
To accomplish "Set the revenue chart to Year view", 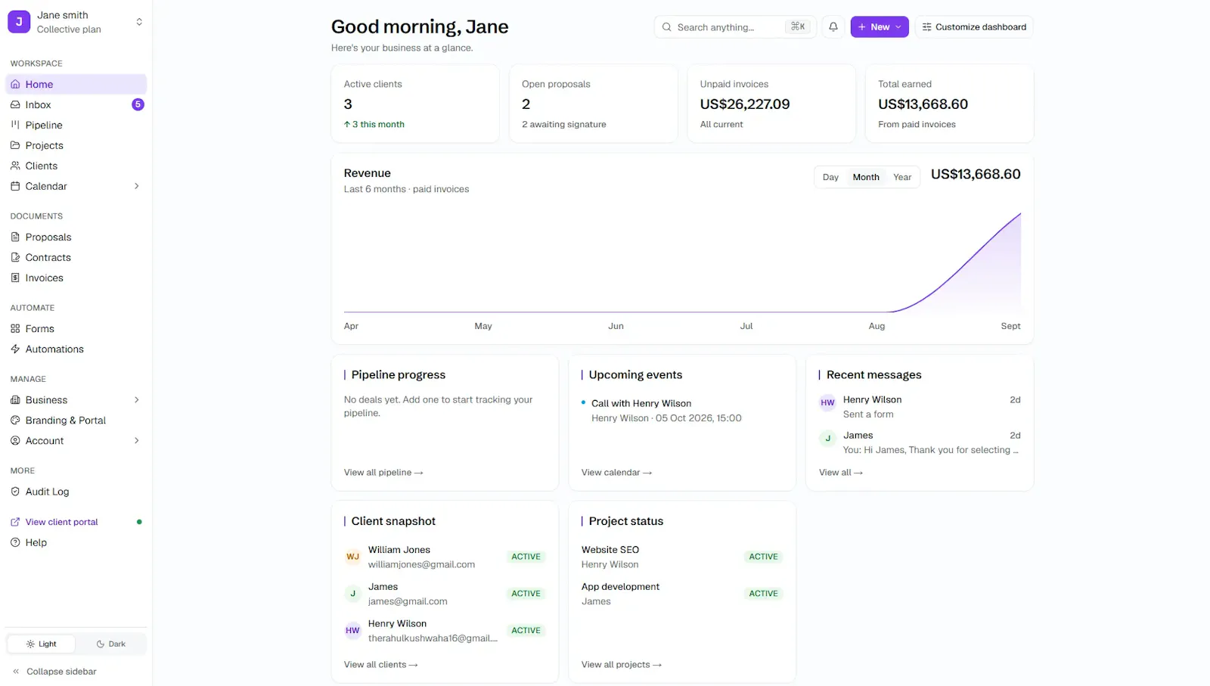I will pyautogui.click(x=902, y=177).
